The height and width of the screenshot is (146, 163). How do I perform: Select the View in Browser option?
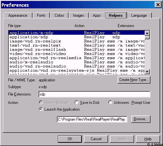pyautogui.click(x=54, y=103)
